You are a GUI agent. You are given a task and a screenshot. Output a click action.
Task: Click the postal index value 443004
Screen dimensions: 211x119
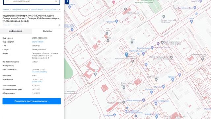coord(35,62)
